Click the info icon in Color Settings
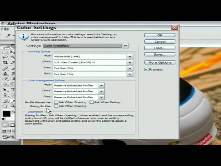This screenshot has height=166, width=221. pyautogui.click(x=23, y=37)
